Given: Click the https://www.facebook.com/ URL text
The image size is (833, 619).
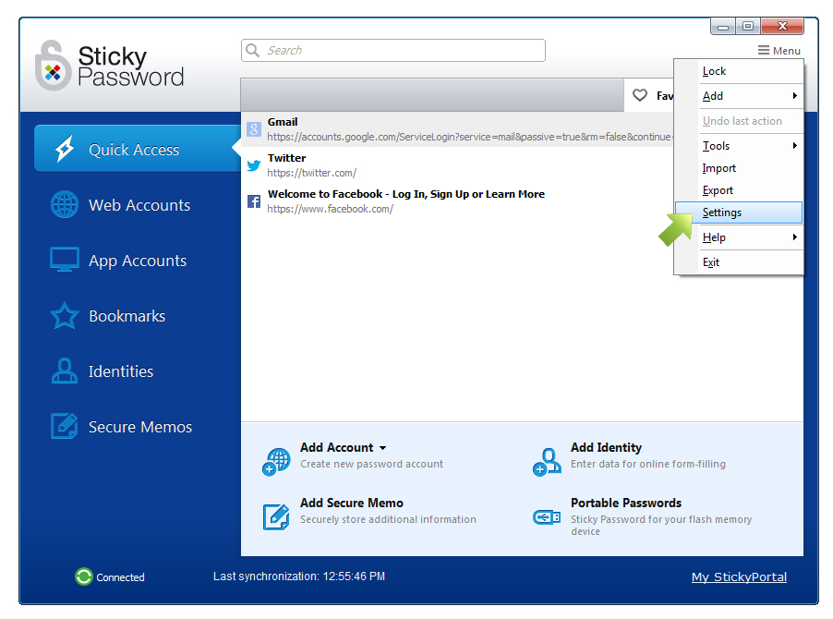Looking at the screenshot, I should (330, 209).
